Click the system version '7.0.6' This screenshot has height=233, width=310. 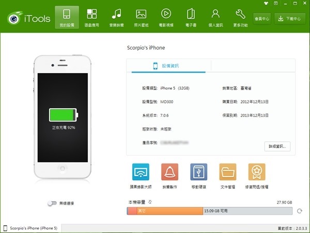[164, 115]
